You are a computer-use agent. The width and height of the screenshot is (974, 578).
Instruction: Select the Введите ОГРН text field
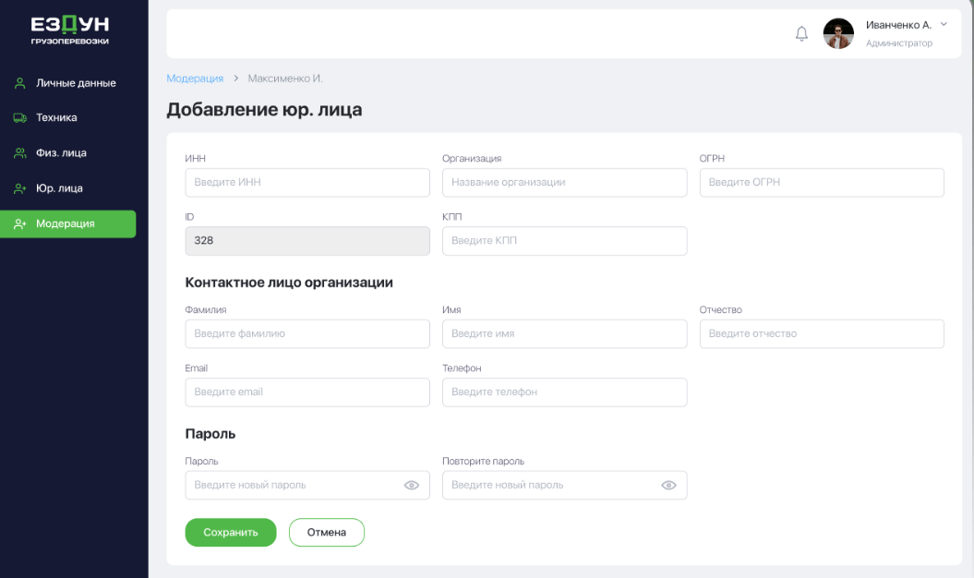[821, 183]
